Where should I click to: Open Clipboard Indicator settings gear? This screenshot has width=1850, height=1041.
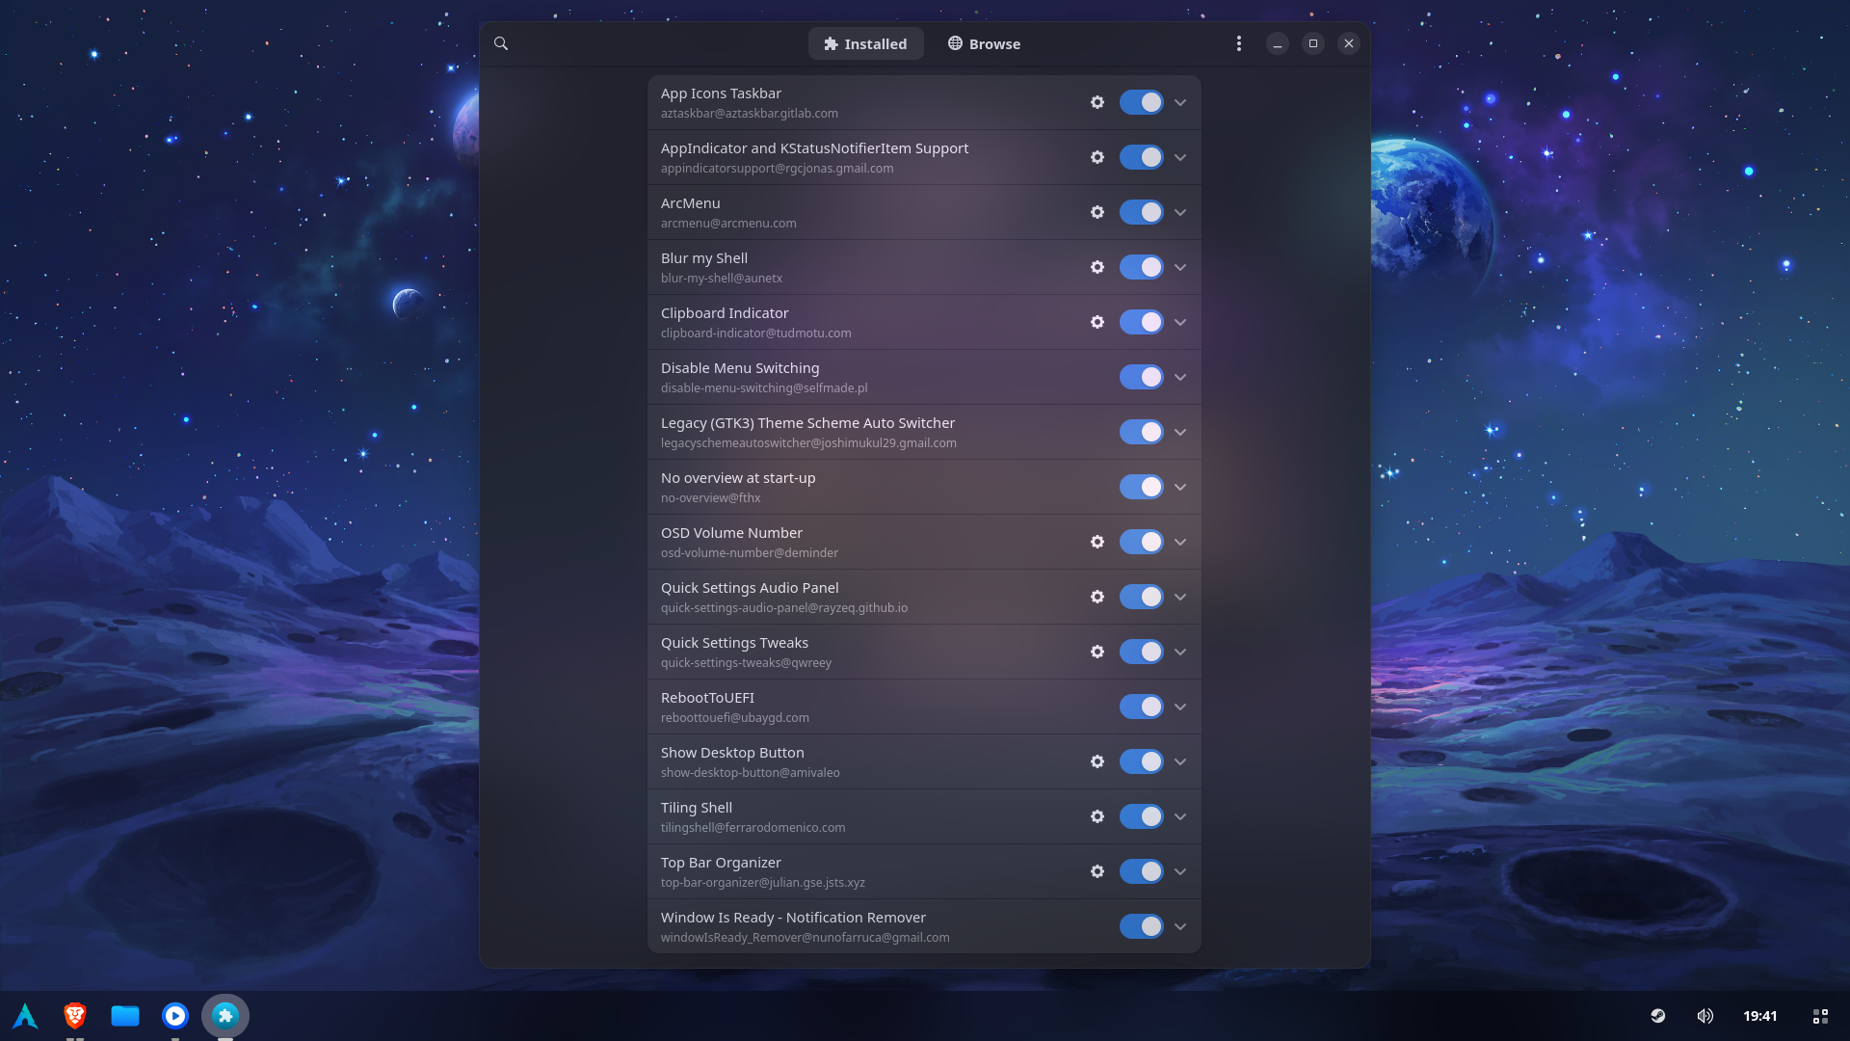pos(1097,322)
